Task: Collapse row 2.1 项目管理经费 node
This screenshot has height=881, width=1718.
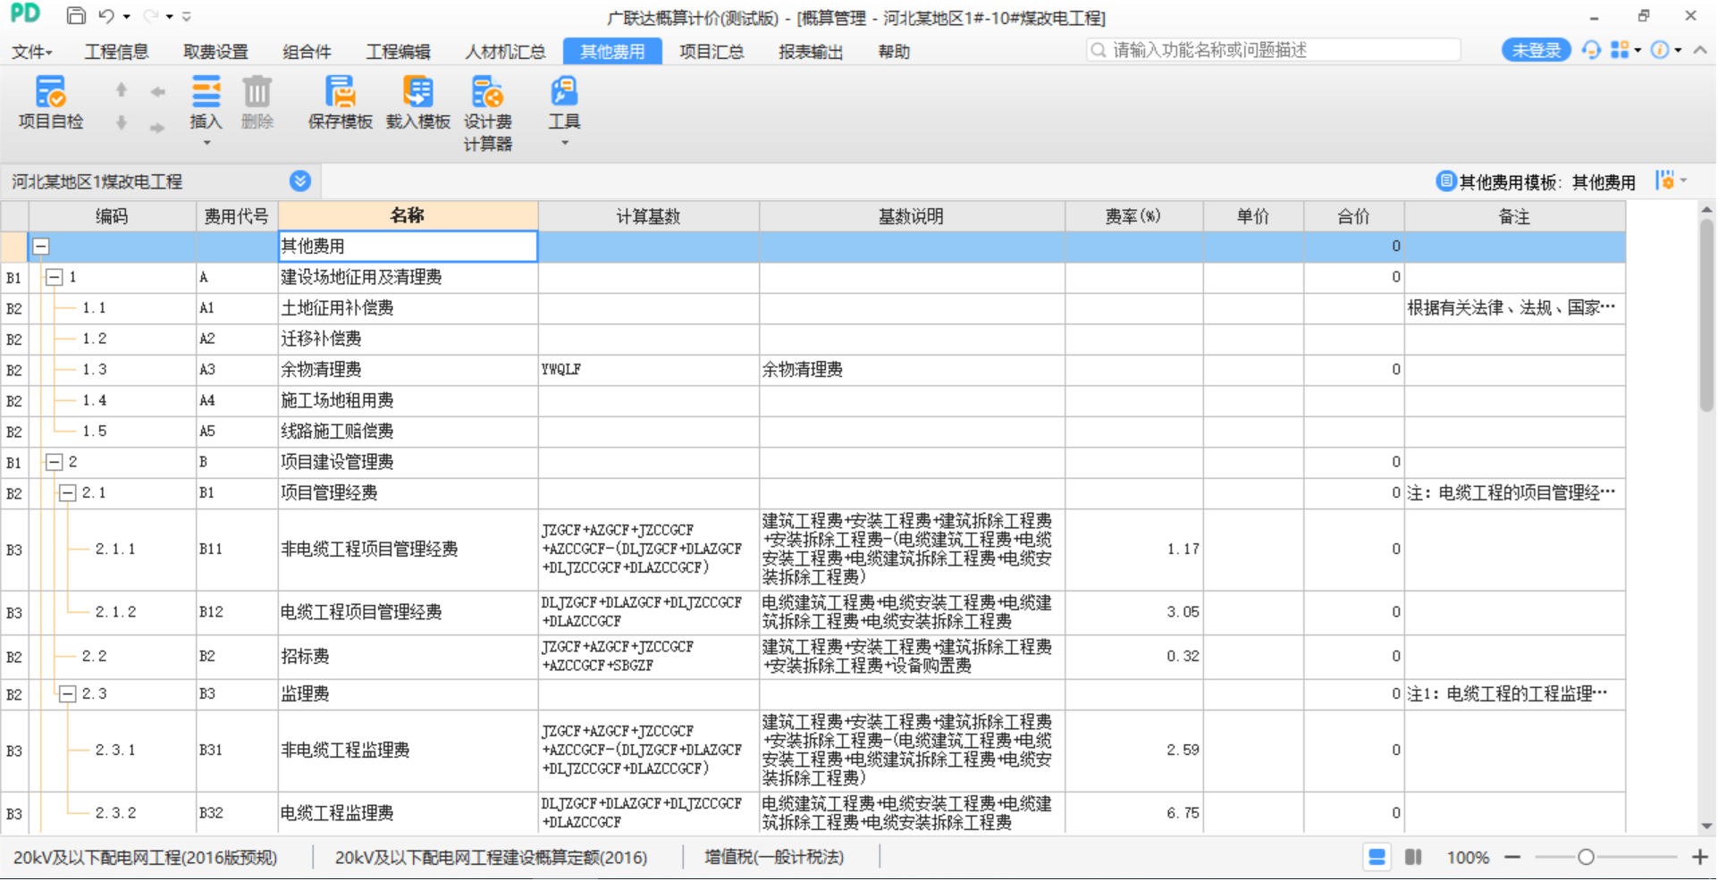Action: (x=68, y=493)
